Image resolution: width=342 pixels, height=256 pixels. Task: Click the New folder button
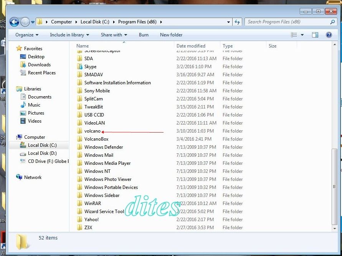pos(171,35)
